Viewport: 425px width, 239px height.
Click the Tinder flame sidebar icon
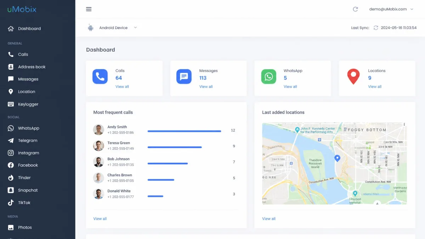11,178
